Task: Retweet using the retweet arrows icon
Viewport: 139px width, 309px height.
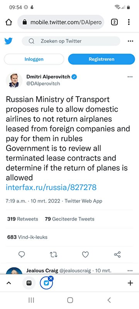Action: [54, 255]
